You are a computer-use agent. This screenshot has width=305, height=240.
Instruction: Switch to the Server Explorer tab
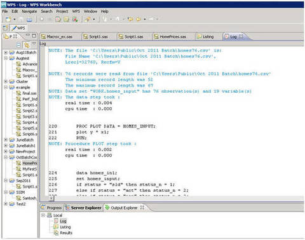(x=83, y=208)
